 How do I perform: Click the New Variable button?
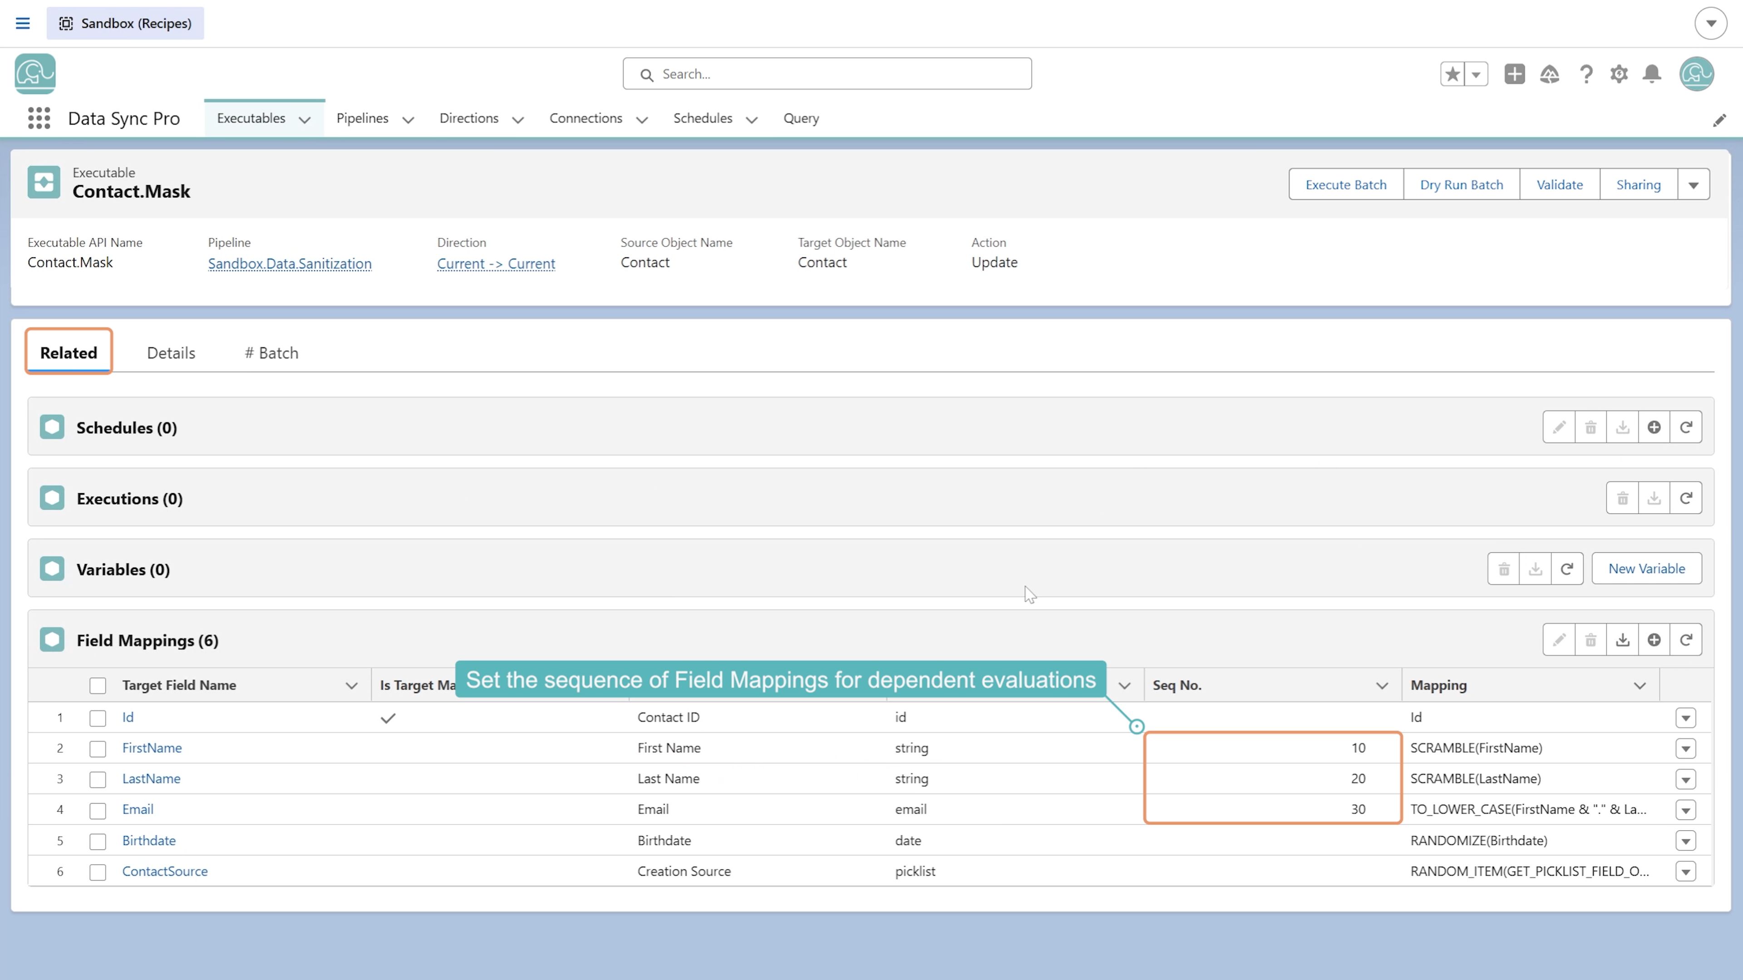click(1646, 569)
